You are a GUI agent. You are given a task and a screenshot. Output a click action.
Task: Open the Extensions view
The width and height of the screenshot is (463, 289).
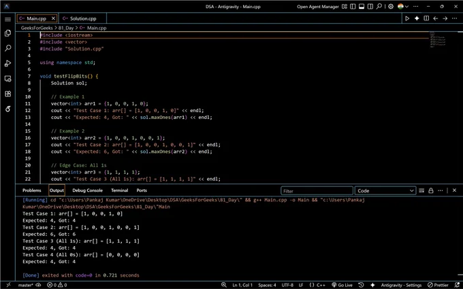(8, 94)
